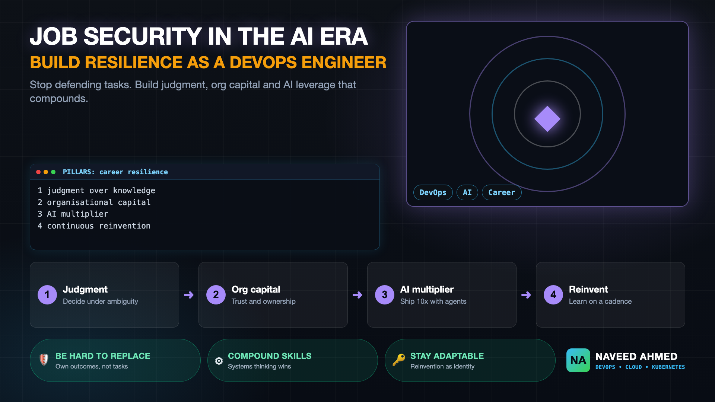Select the AI tag pill
This screenshot has height=402, width=715.
[467, 192]
